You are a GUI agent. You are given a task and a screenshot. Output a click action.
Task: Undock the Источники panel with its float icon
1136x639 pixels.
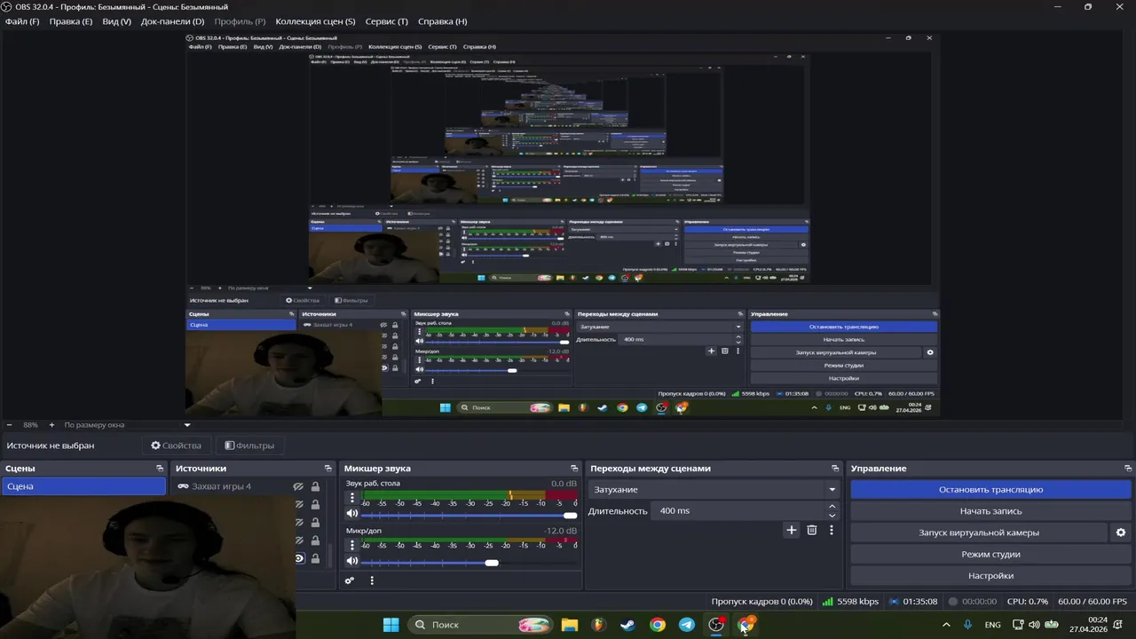(x=328, y=469)
